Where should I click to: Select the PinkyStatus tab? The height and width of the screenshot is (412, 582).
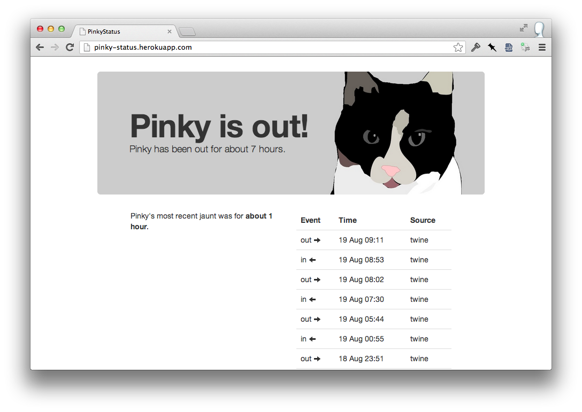pyautogui.click(x=124, y=32)
